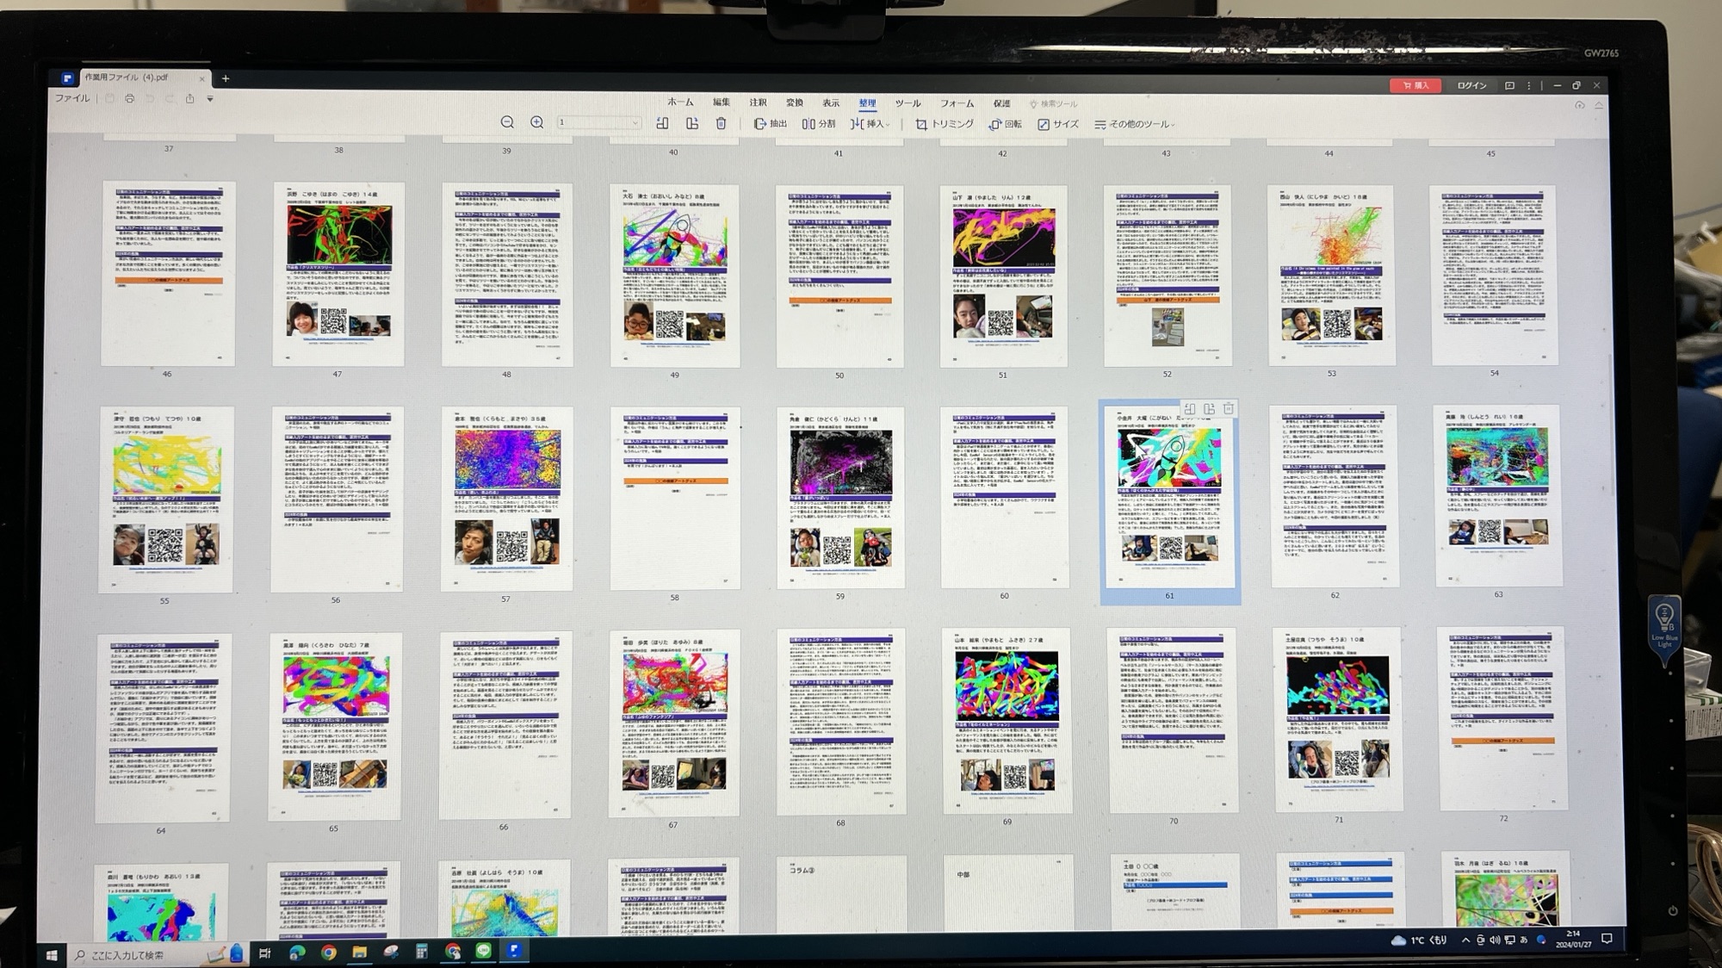Image resolution: width=1722 pixels, height=968 pixels.
Task: Click the 検索ツール search field
Action: coord(1054,104)
